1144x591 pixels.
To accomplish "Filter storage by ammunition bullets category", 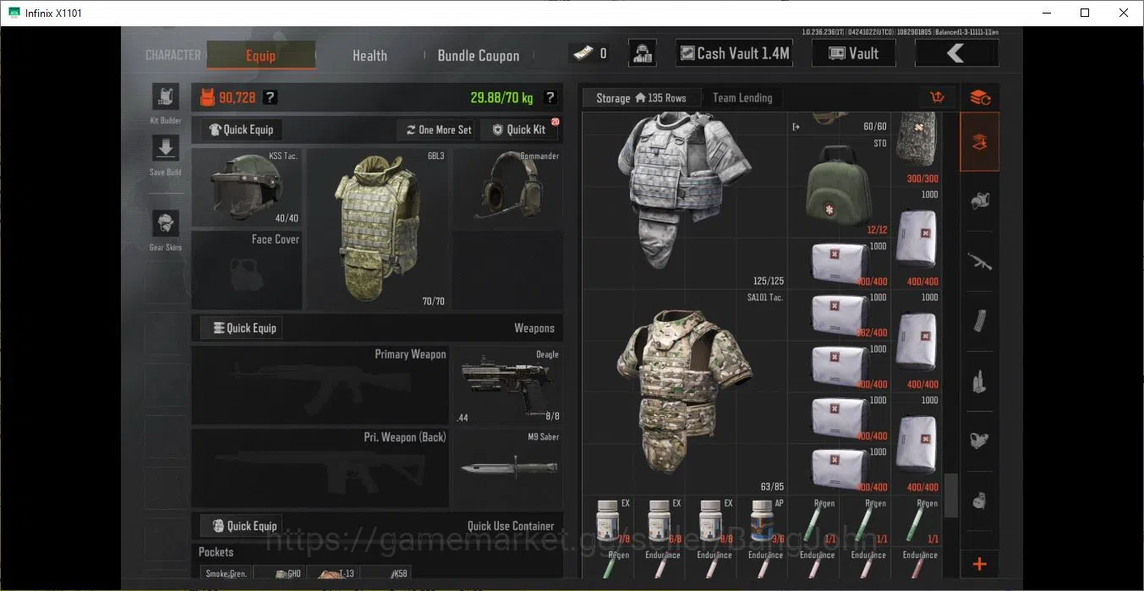I will (x=980, y=381).
